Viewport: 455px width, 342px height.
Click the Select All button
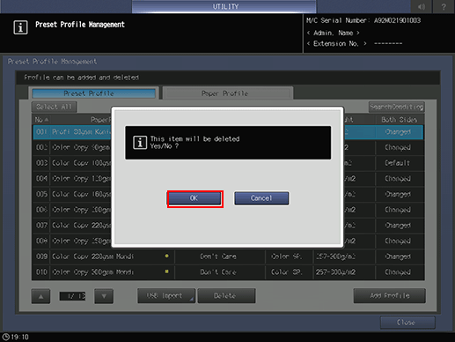click(x=54, y=107)
